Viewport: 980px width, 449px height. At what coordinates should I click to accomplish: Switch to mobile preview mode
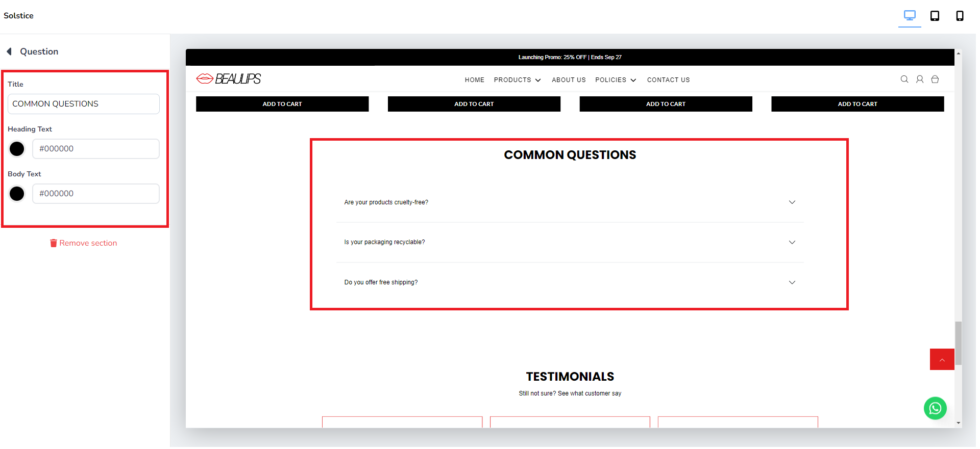[x=960, y=16]
